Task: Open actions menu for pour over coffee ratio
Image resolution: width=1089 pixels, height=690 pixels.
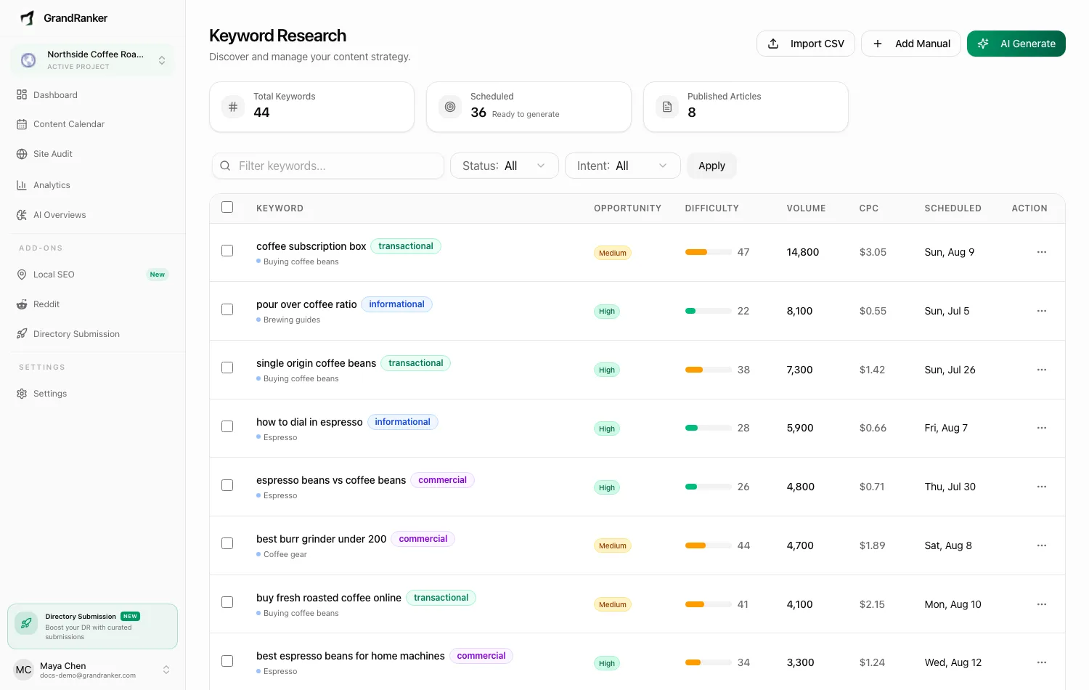Action: 1042,311
